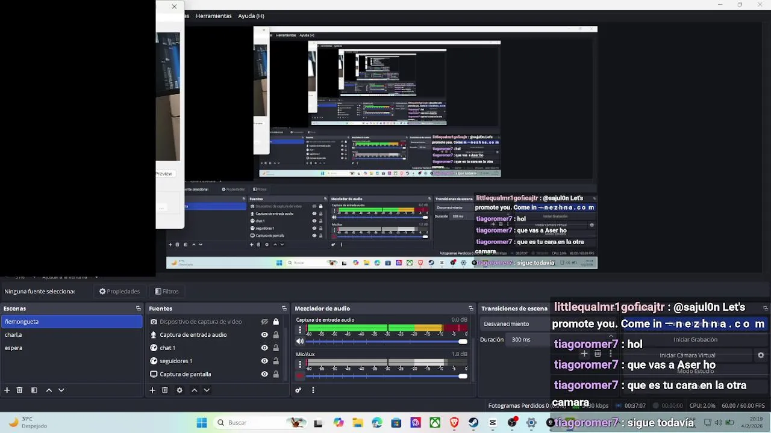
Task: Open Microsoft Edge from the taskbar
Action: pos(377,423)
